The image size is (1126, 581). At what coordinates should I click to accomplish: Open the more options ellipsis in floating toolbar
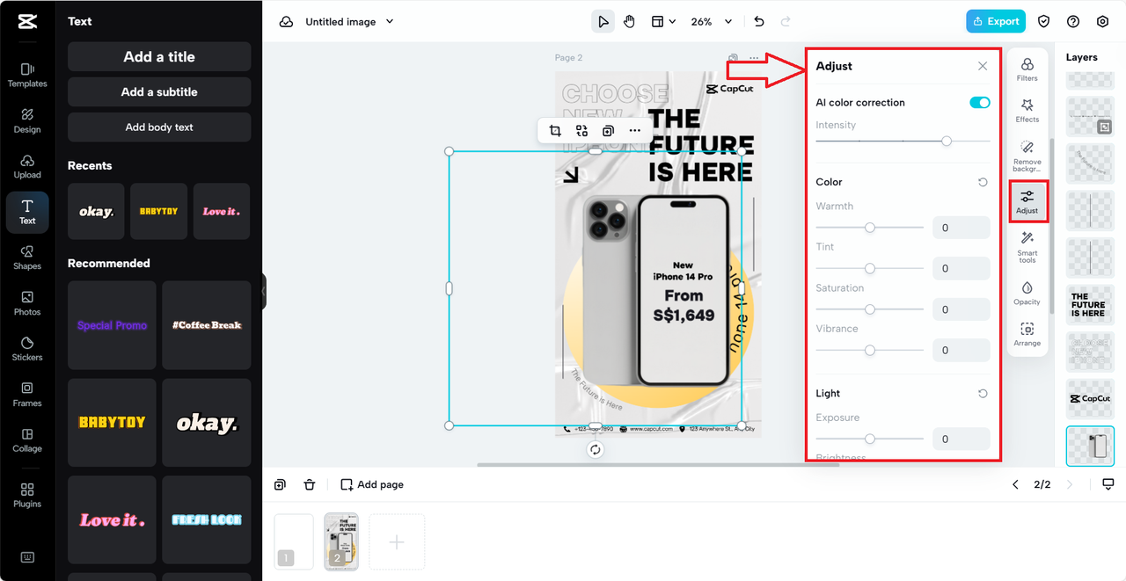634,131
